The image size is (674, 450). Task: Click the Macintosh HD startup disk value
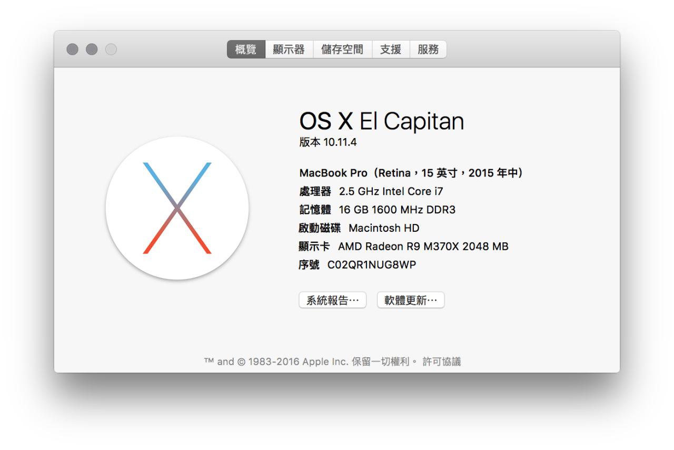point(384,228)
